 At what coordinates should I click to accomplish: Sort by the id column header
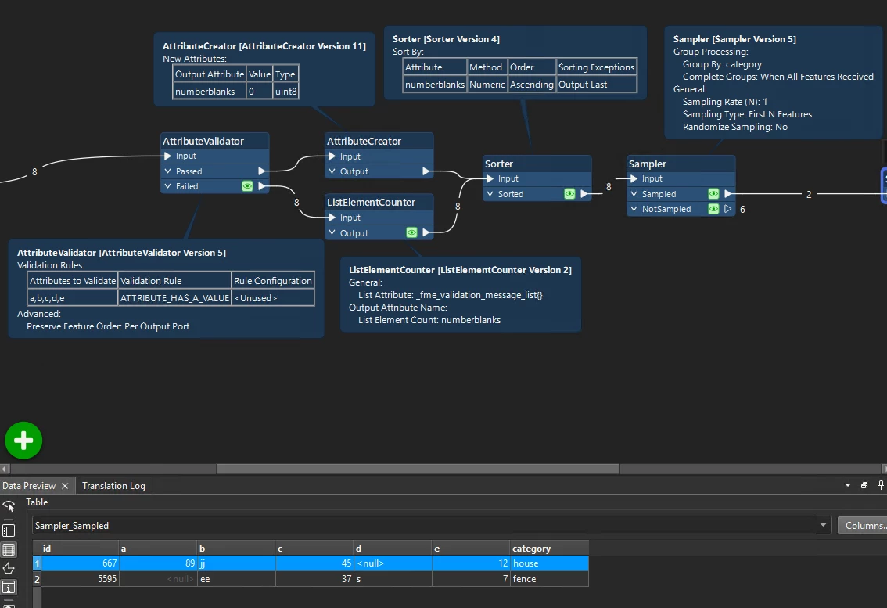tap(80, 548)
